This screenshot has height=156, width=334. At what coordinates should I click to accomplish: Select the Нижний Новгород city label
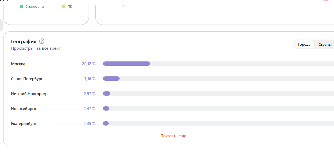28,94
